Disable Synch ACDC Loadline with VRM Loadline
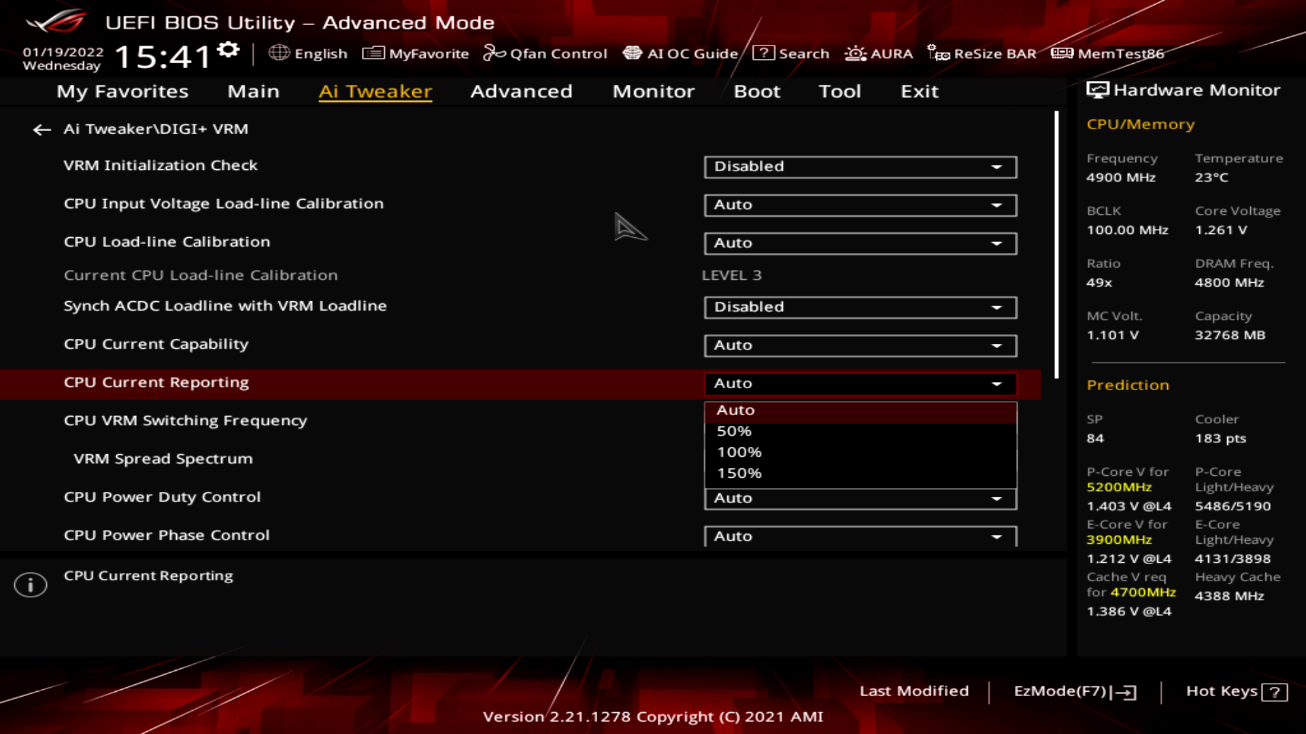Screen dimensions: 1306x734 coord(859,307)
